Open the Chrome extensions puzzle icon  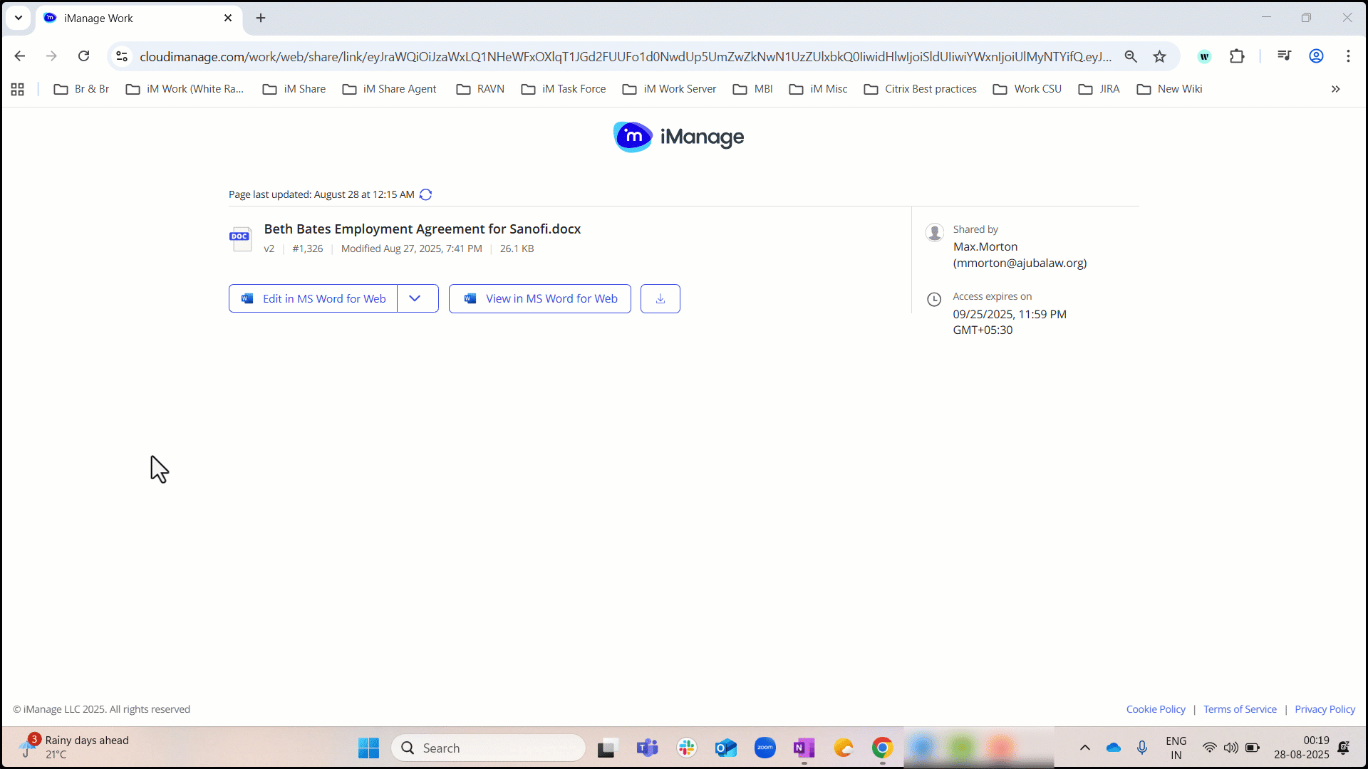tap(1238, 56)
